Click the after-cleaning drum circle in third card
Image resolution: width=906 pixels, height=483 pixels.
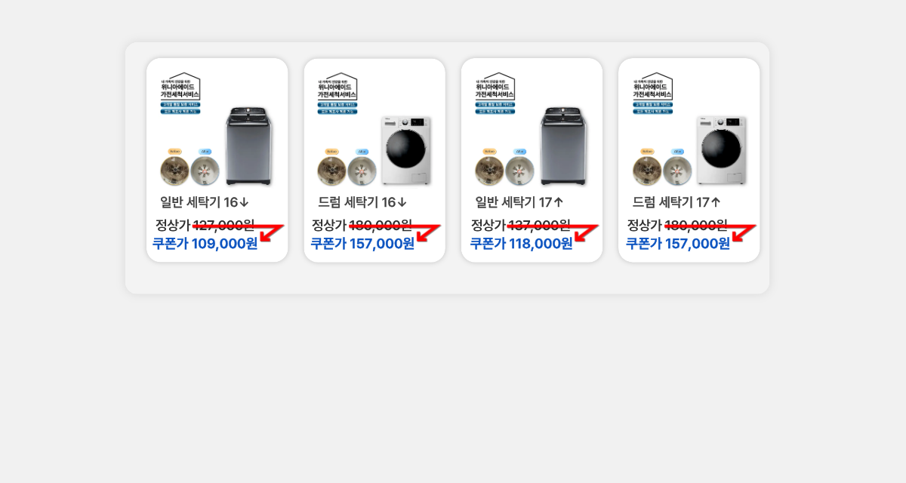pyautogui.click(x=519, y=171)
